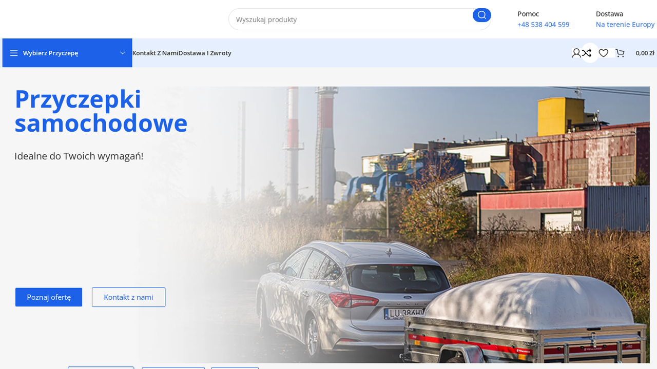Click the Kontakt z nami hero button
This screenshot has height=369, width=657.
tap(128, 297)
